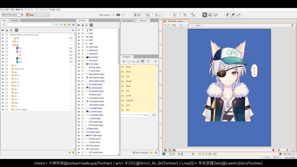Click the Manual Mesh Edit icon

tap(147, 15)
